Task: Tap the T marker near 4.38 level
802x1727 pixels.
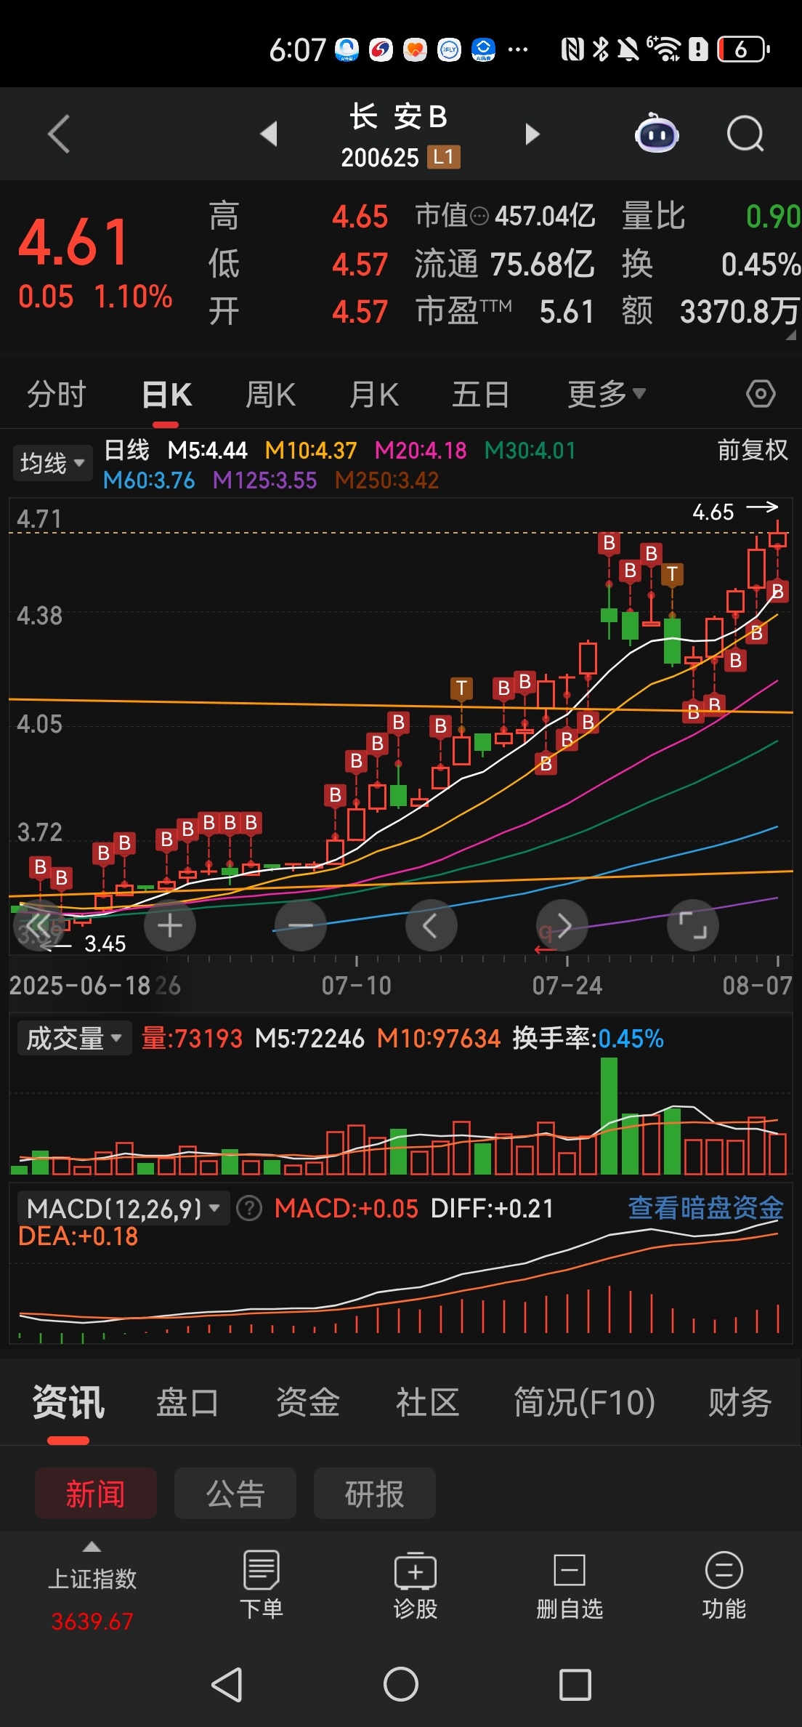Action: point(672,574)
